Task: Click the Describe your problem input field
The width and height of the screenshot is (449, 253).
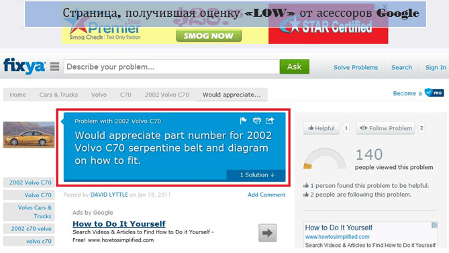Action: pyautogui.click(x=172, y=66)
